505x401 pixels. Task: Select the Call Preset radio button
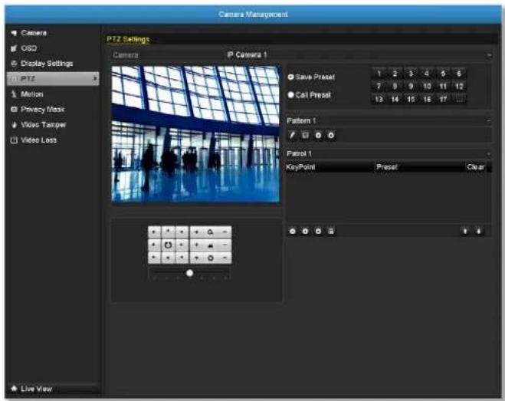pyautogui.click(x=291, y=95)
